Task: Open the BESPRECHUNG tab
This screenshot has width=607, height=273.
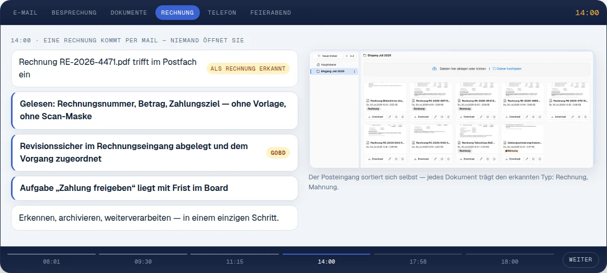Action: [x=74, y=13]
